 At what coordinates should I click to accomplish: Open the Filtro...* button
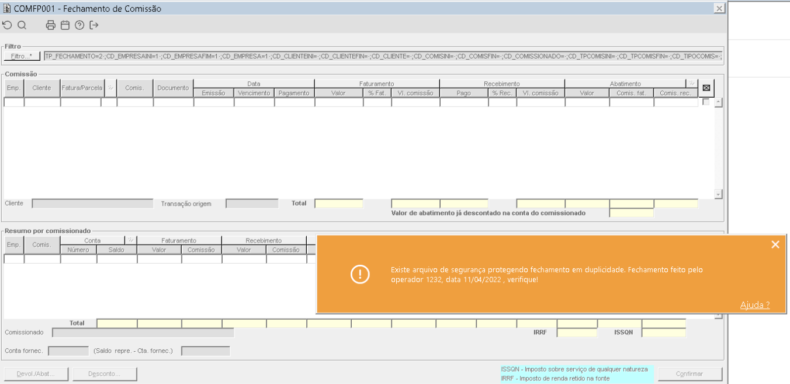click(22, 56)
